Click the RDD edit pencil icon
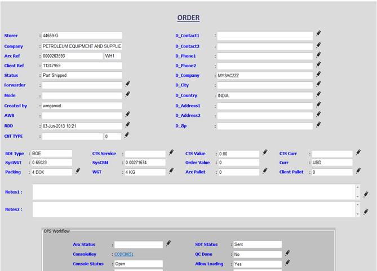This screenshot has width=377, height=271. 128,125
